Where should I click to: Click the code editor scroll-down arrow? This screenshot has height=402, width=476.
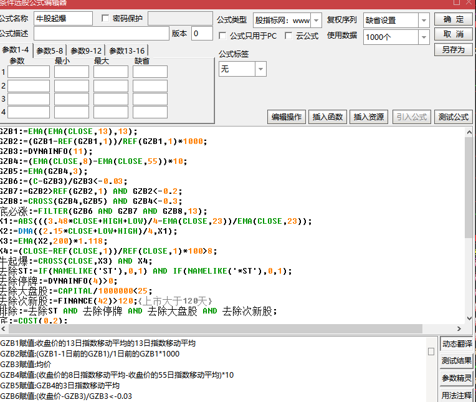tap(469, 318)
